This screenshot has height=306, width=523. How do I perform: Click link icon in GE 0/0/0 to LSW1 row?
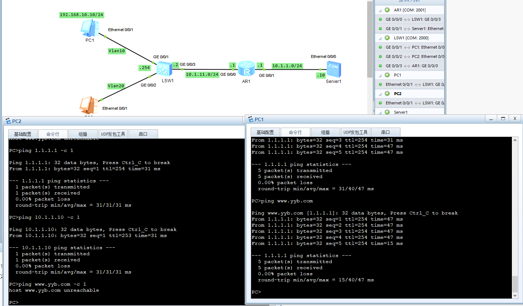(x=407, y=20)
